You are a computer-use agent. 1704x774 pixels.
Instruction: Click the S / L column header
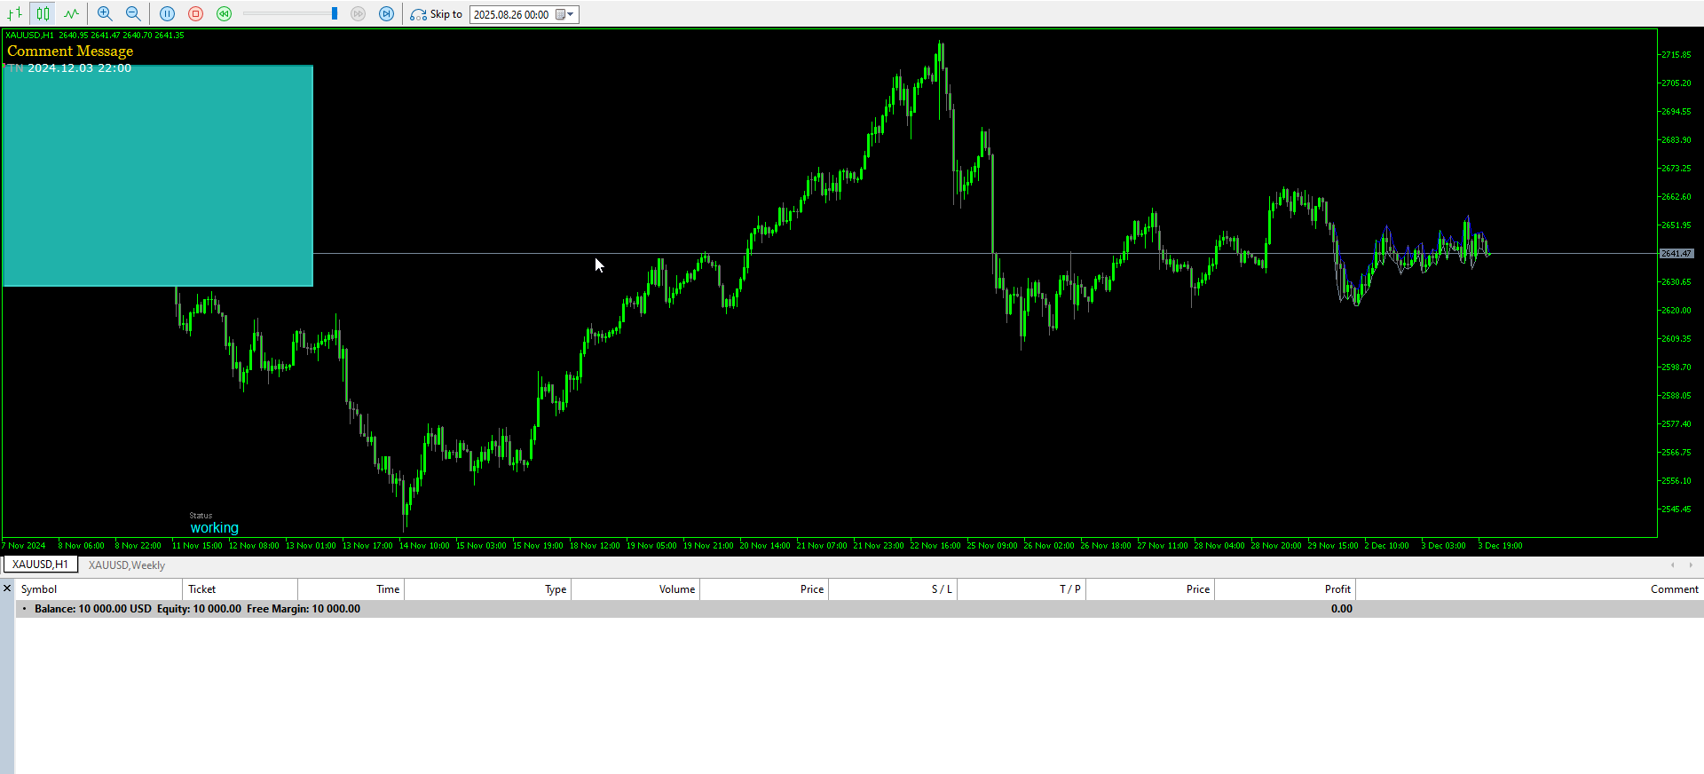coord(893,589)
